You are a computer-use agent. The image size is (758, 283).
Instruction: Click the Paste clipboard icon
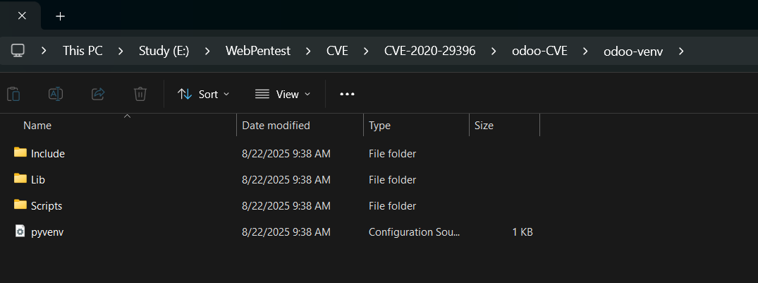pyautogui.click(x=13, y=94)
